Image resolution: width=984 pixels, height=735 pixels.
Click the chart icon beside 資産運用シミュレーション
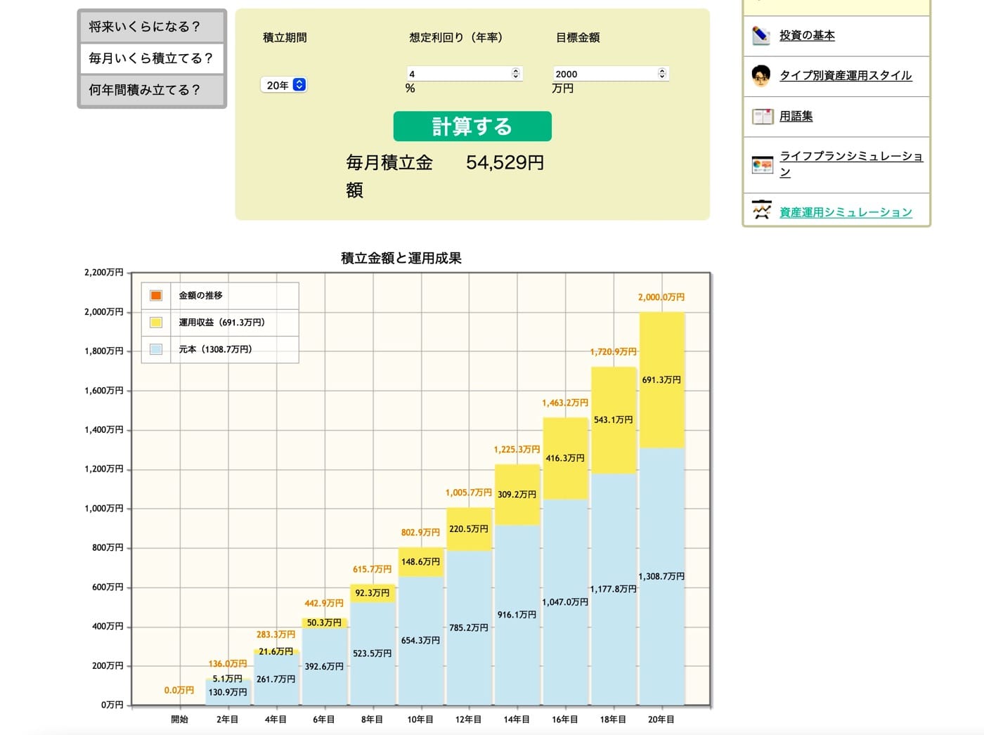(762, 210)
